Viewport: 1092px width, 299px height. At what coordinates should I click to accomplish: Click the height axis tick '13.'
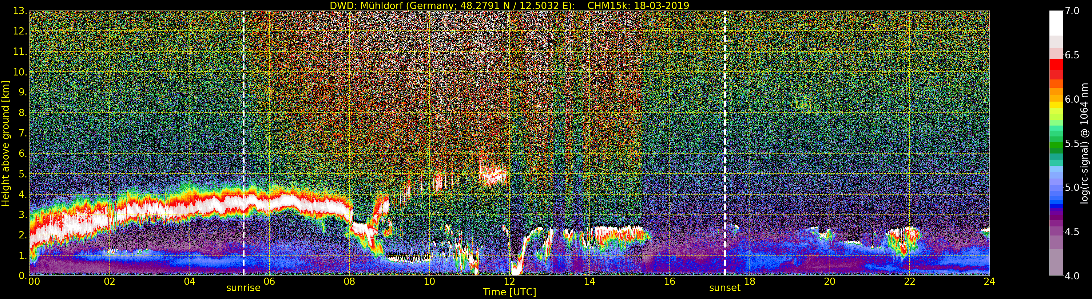pyautogui.click(x=20, y=11)
